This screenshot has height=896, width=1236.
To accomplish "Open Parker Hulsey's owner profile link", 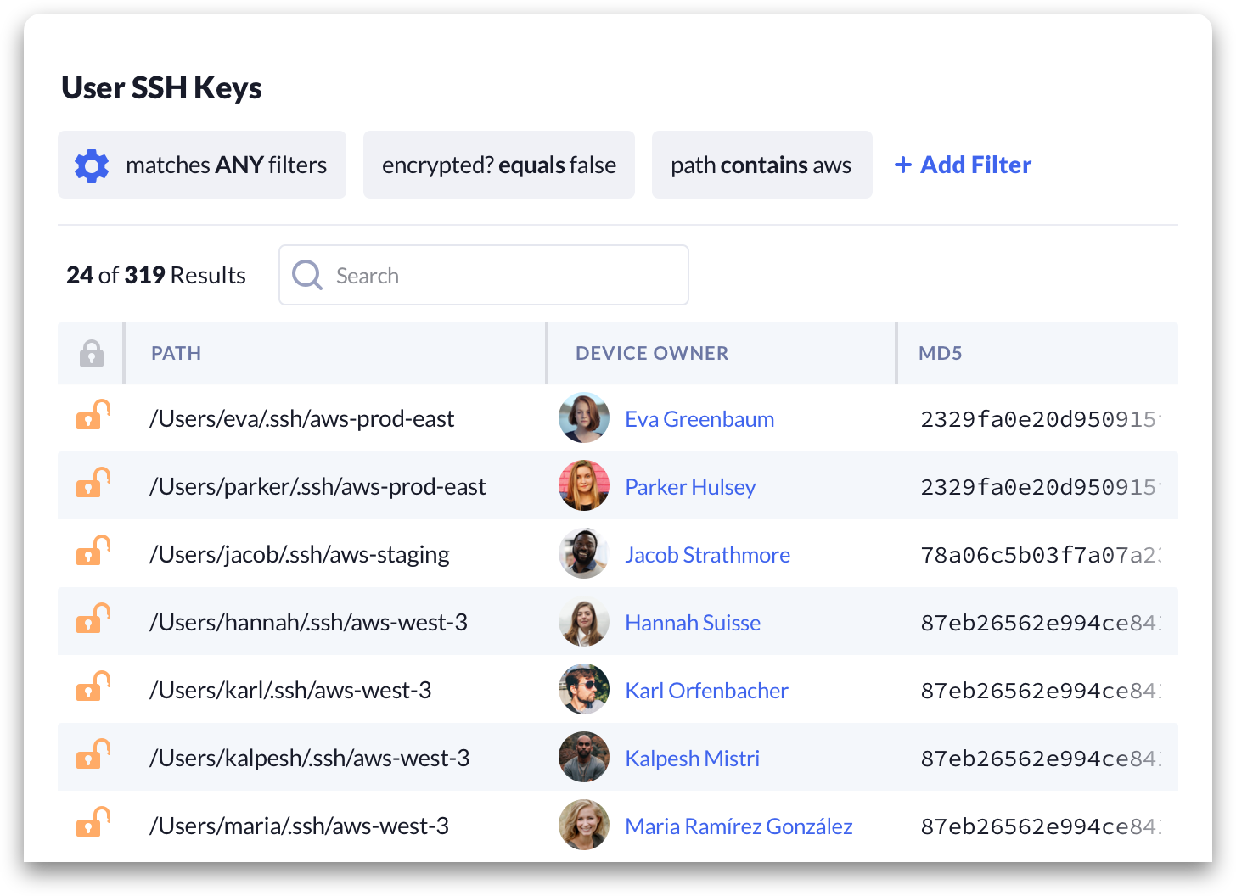I will point(690,487).
